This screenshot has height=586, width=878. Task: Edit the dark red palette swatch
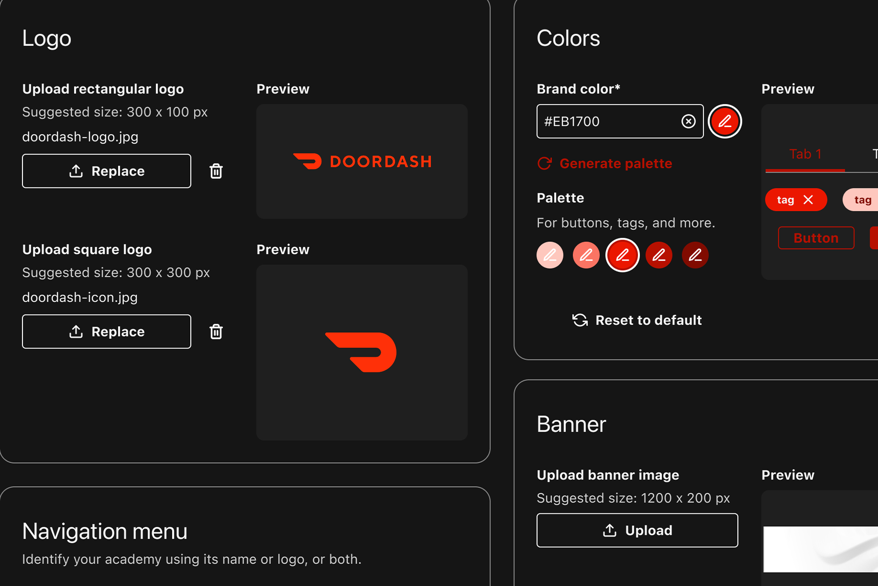(x=659, y=255)
